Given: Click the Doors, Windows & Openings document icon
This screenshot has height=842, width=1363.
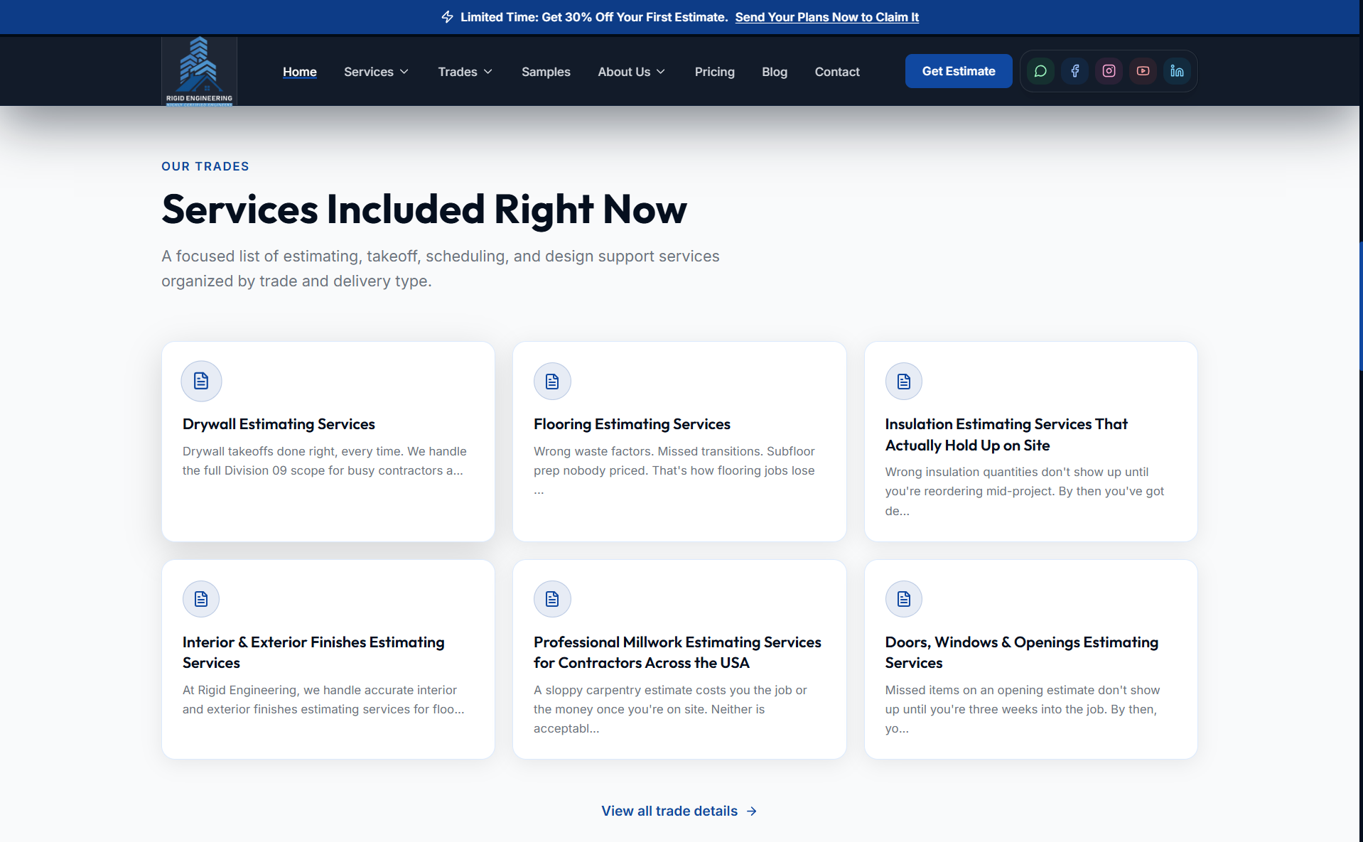Looking at the screenshot, I should tap(904, 599).
